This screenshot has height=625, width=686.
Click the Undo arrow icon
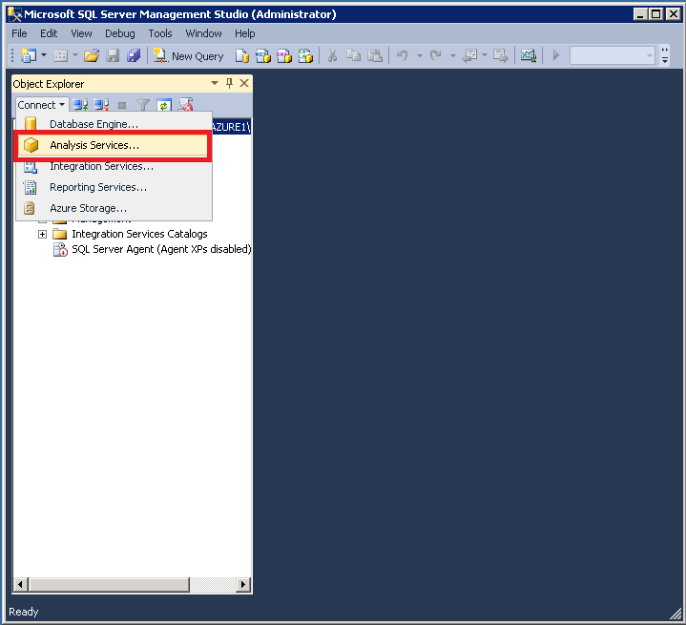tap(403, 55)
